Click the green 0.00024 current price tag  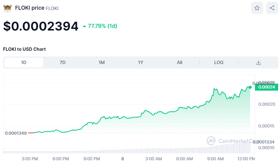pos(266,87)
